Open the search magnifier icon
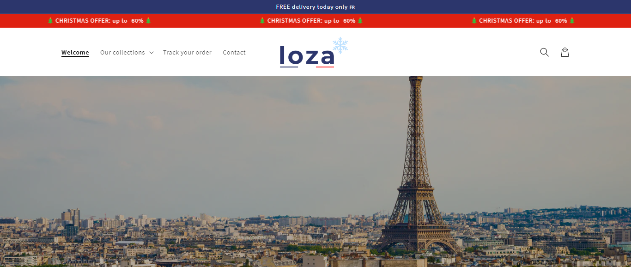The height and width of the screenshot is (267, 631). 544,52
